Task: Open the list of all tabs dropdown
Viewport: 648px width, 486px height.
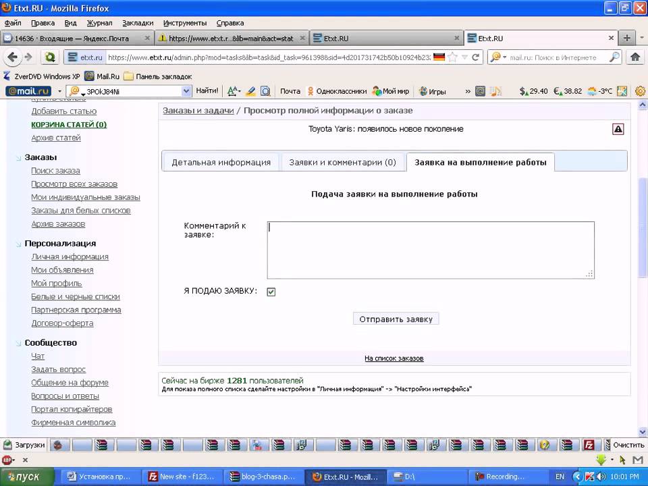Action: tap(642, 38)
